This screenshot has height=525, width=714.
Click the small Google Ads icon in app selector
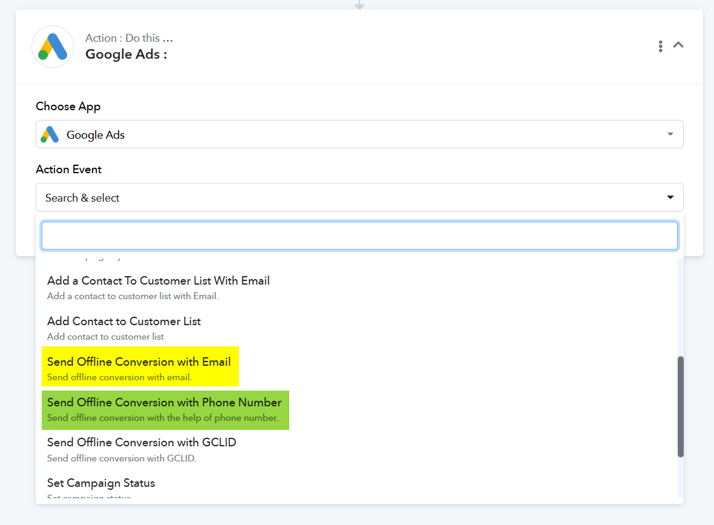coord(50,134)
